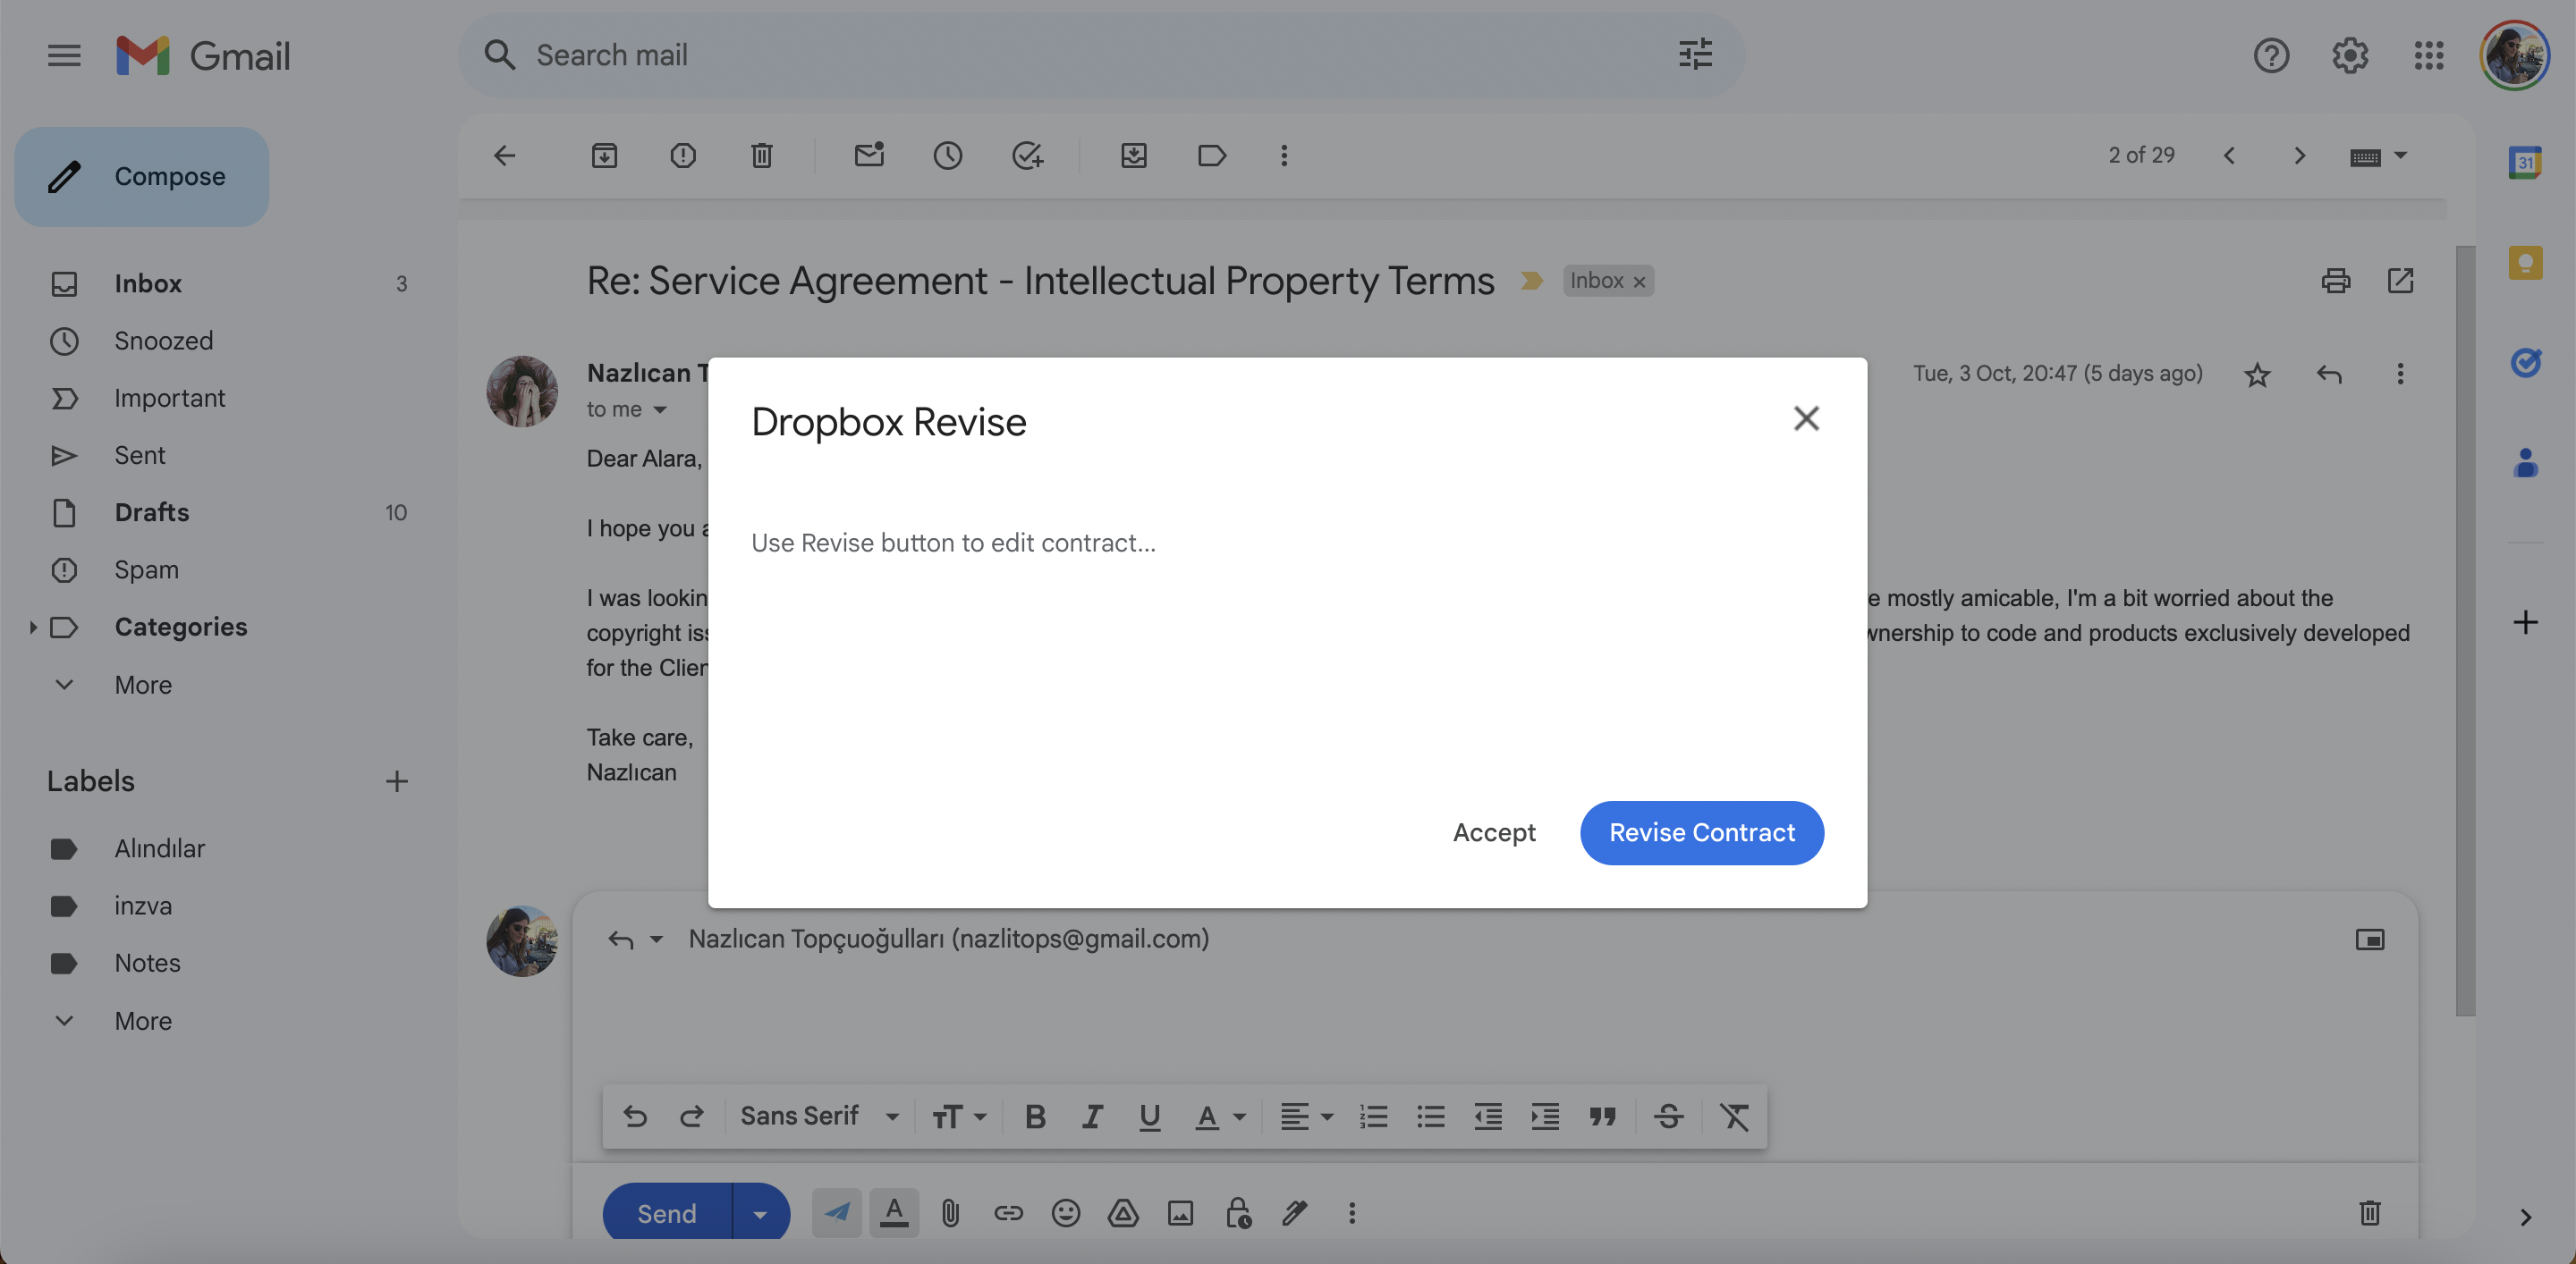This screenshot has width=2576, height=1264.
Task: Toggle Bold formatting in compose toolbar
Action: [x=1035, y=1117]
